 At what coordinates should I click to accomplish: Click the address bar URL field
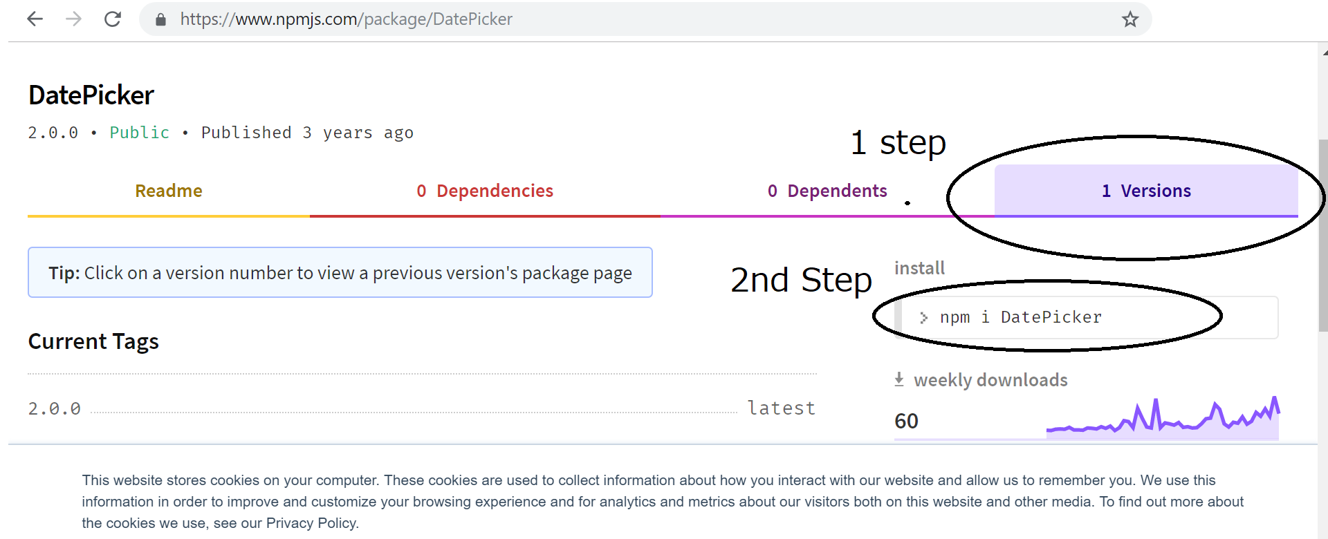point(622,19)
